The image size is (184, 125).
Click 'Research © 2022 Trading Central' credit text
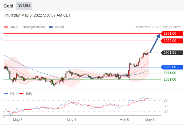(158, 27)
